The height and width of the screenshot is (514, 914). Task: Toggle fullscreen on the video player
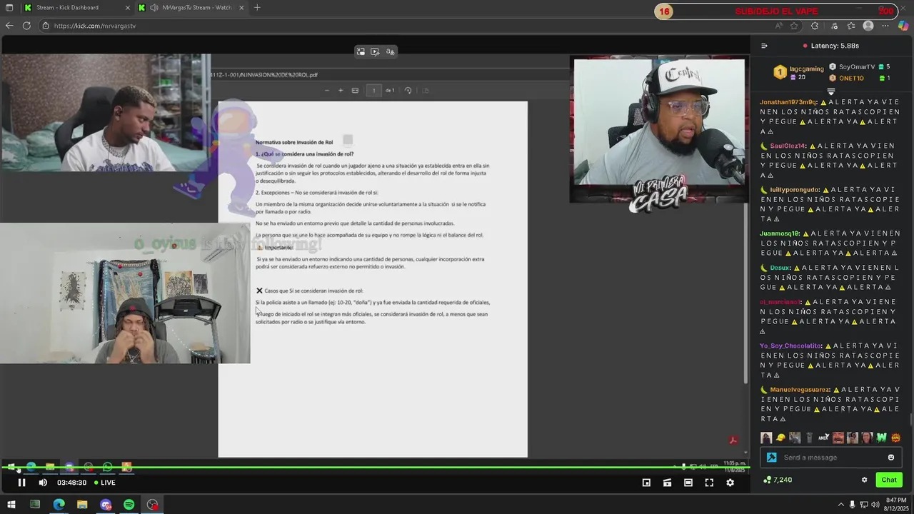[x=709, y=483]
